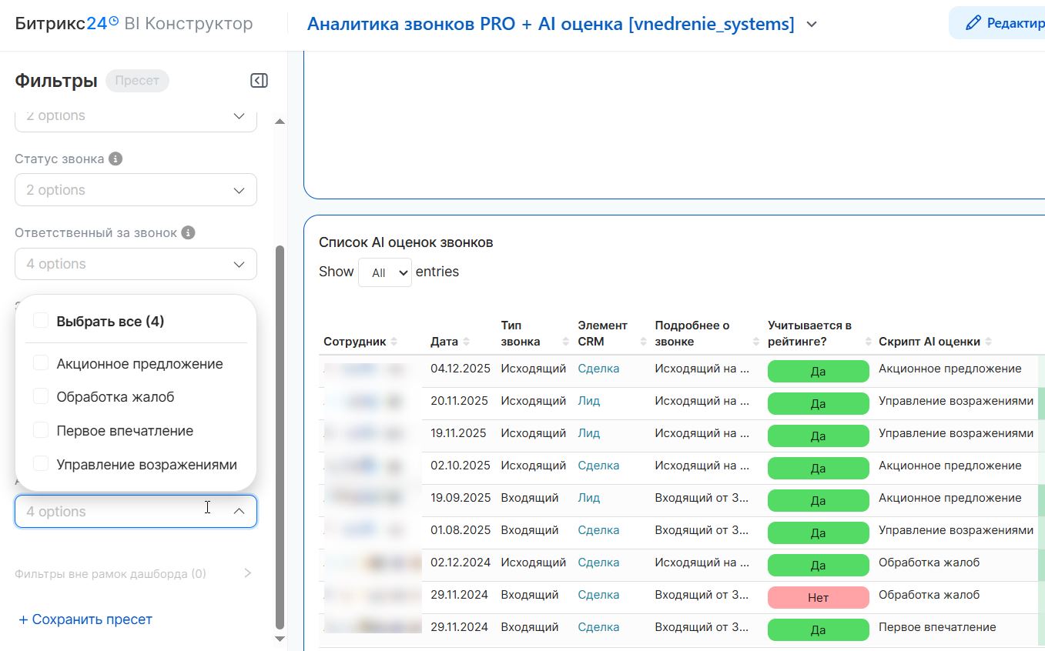Expand Фильтры вне рамок дашборда section
Screen dimensions: 1045x651
point(247,573)
